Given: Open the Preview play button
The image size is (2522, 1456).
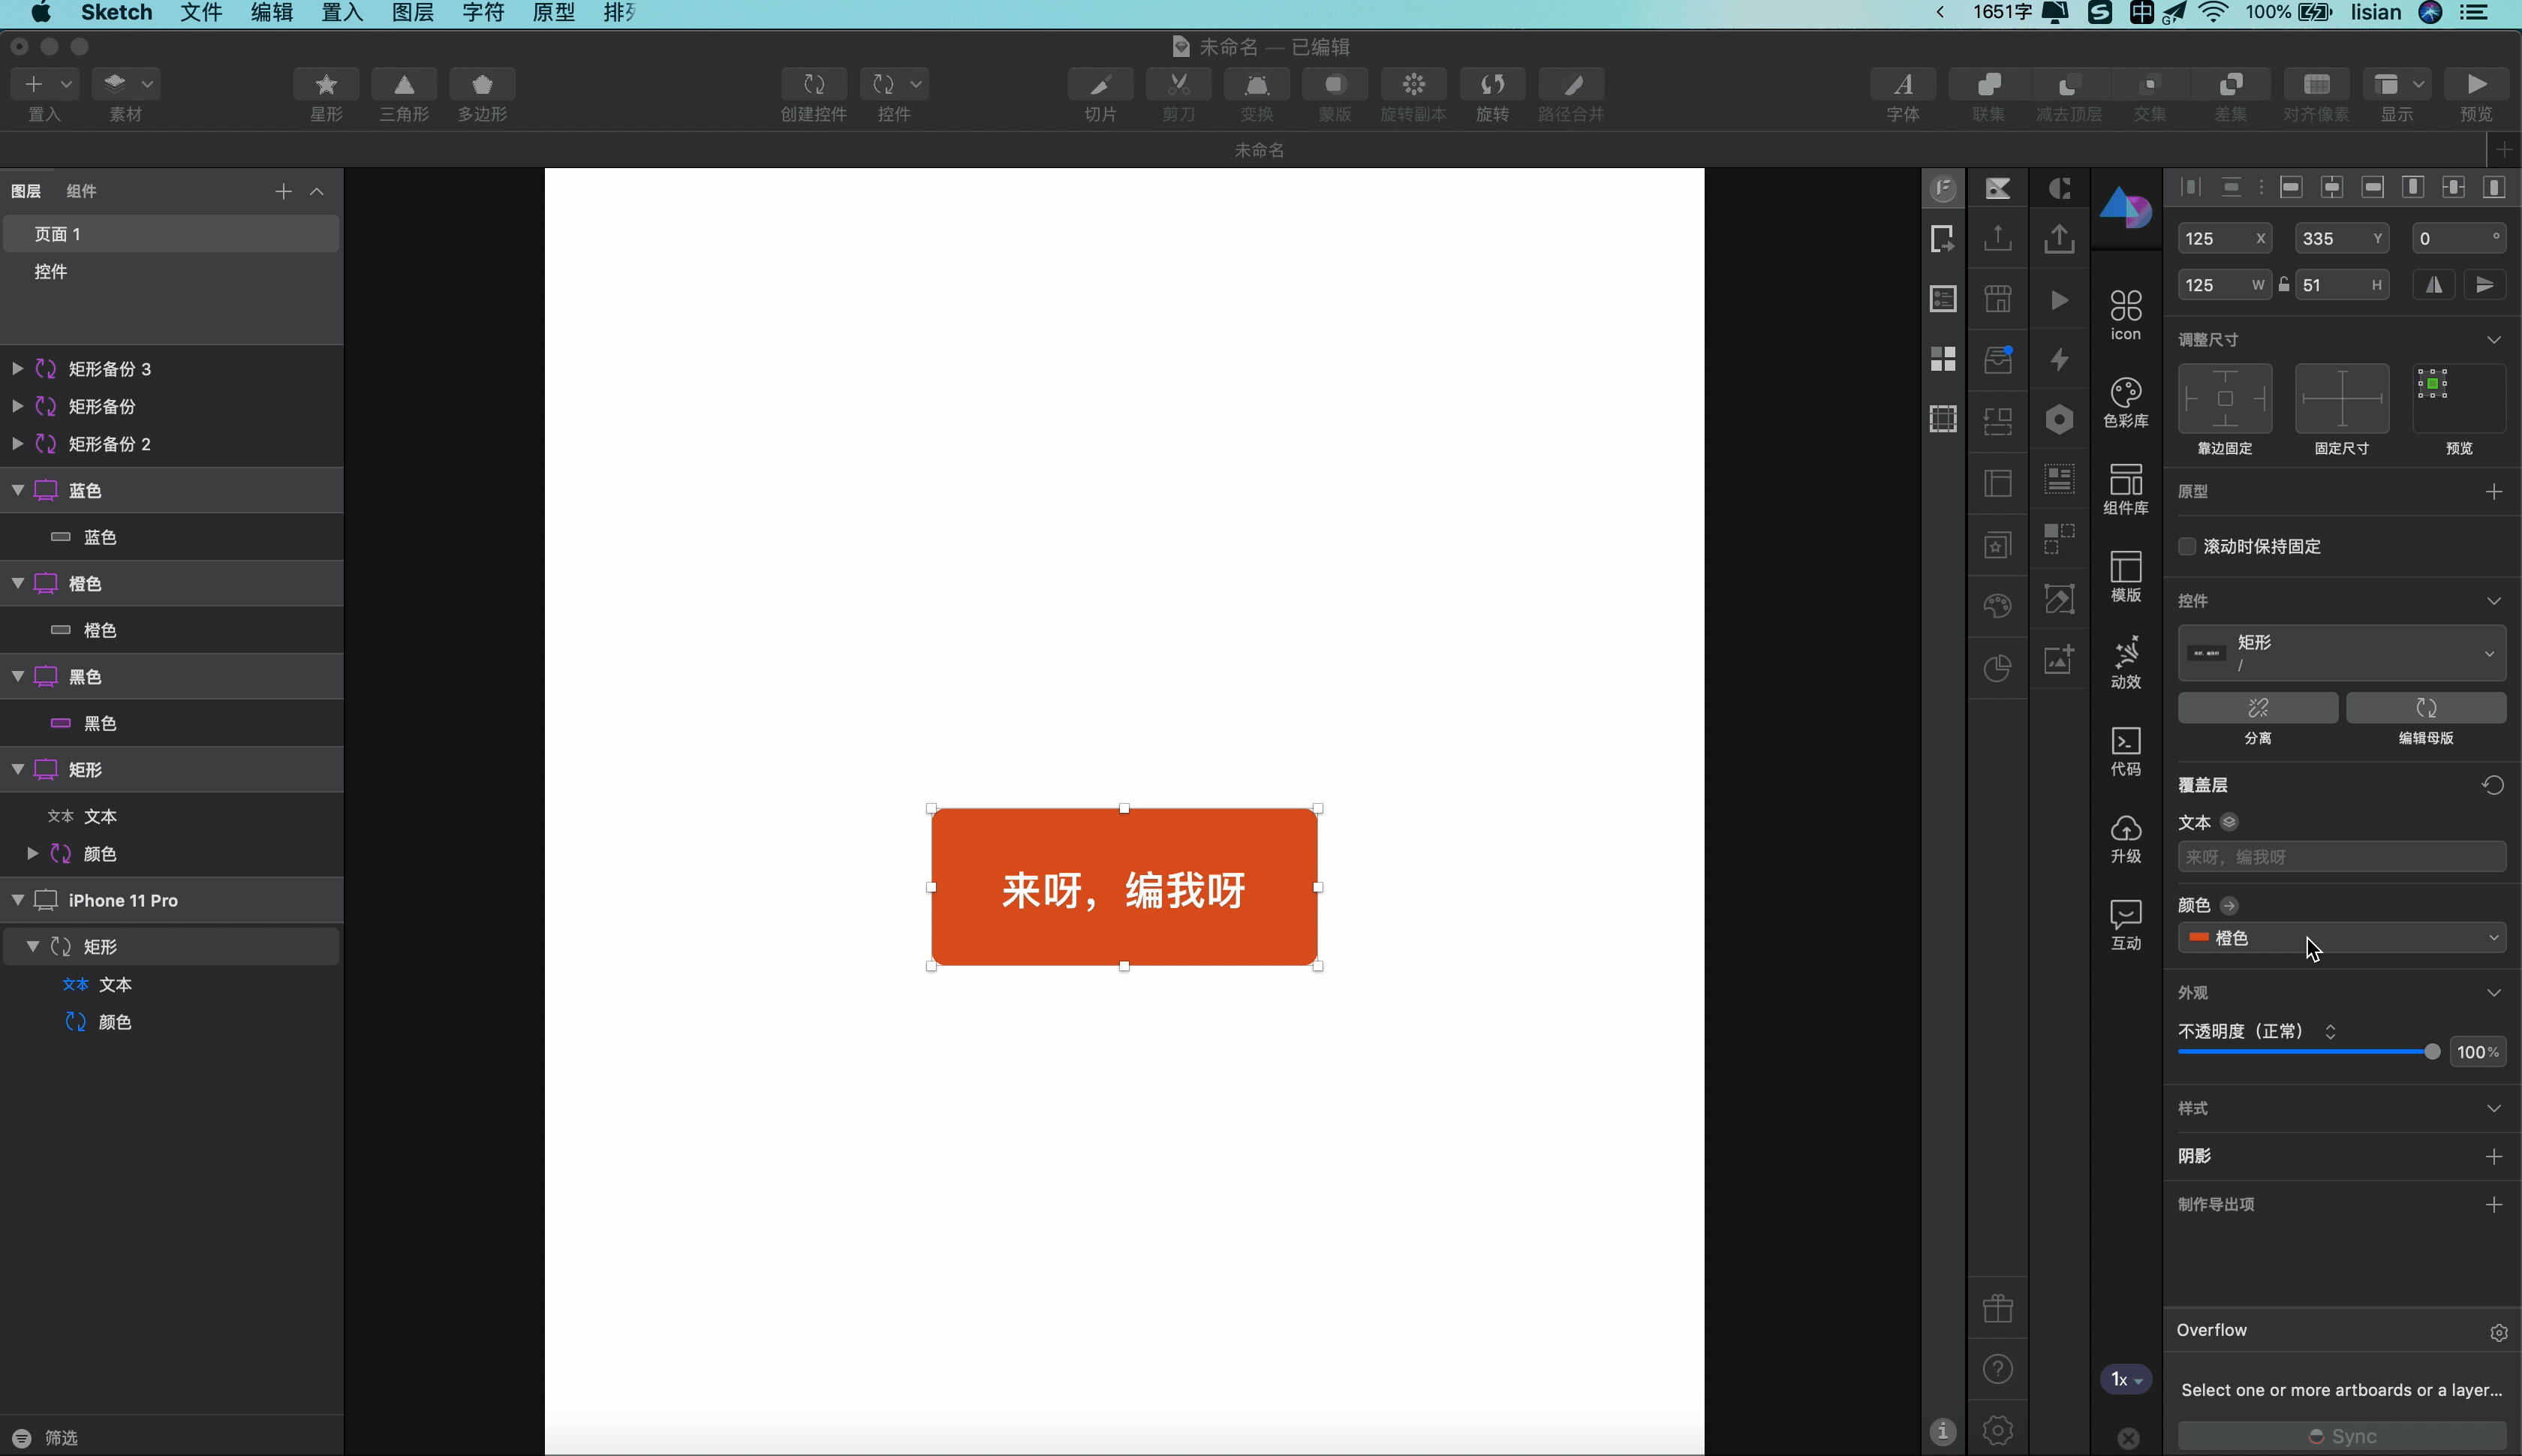Looking at the screenshot, I should tap(2476, 85).
